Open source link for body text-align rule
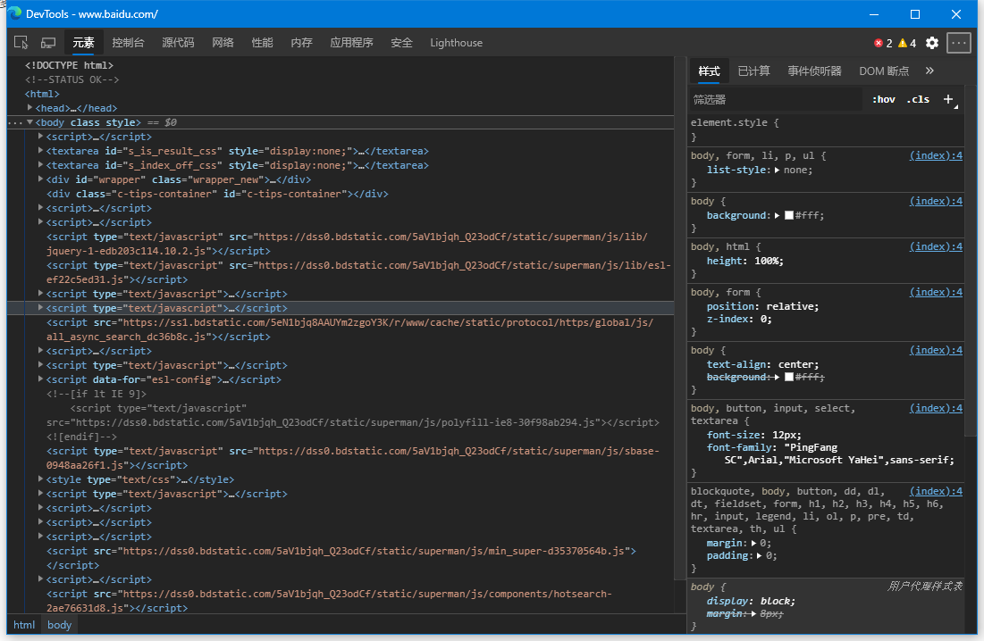 pyautogui.click(x=936, y=350)
